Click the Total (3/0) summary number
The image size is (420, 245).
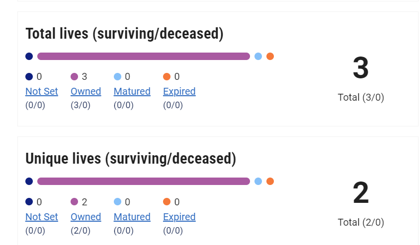click(360, 68)
